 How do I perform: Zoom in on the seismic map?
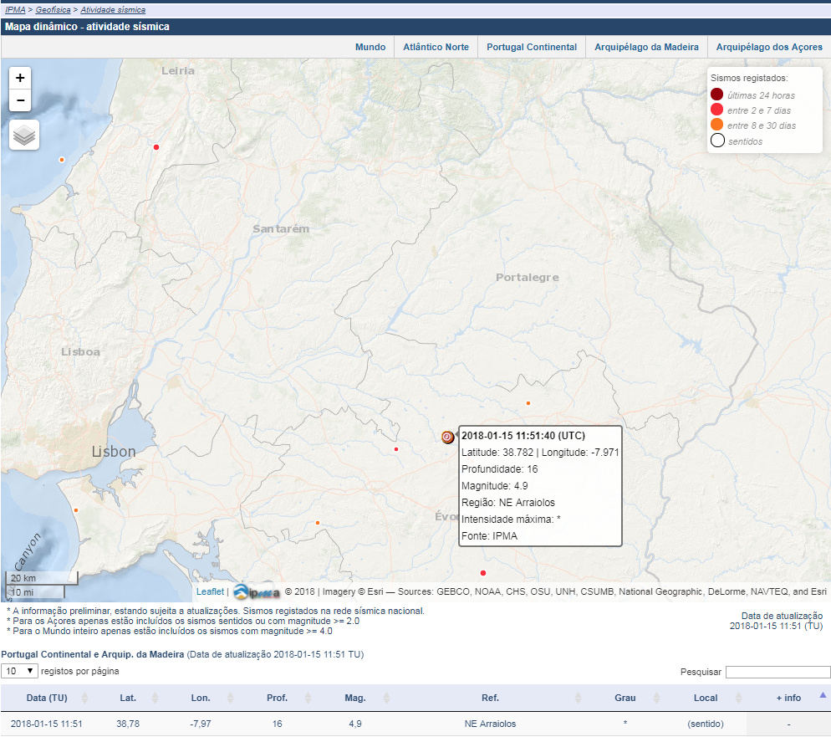pos(20,78)
